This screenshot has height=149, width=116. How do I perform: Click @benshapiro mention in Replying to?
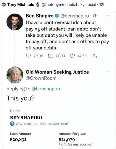tap(46, 89)
